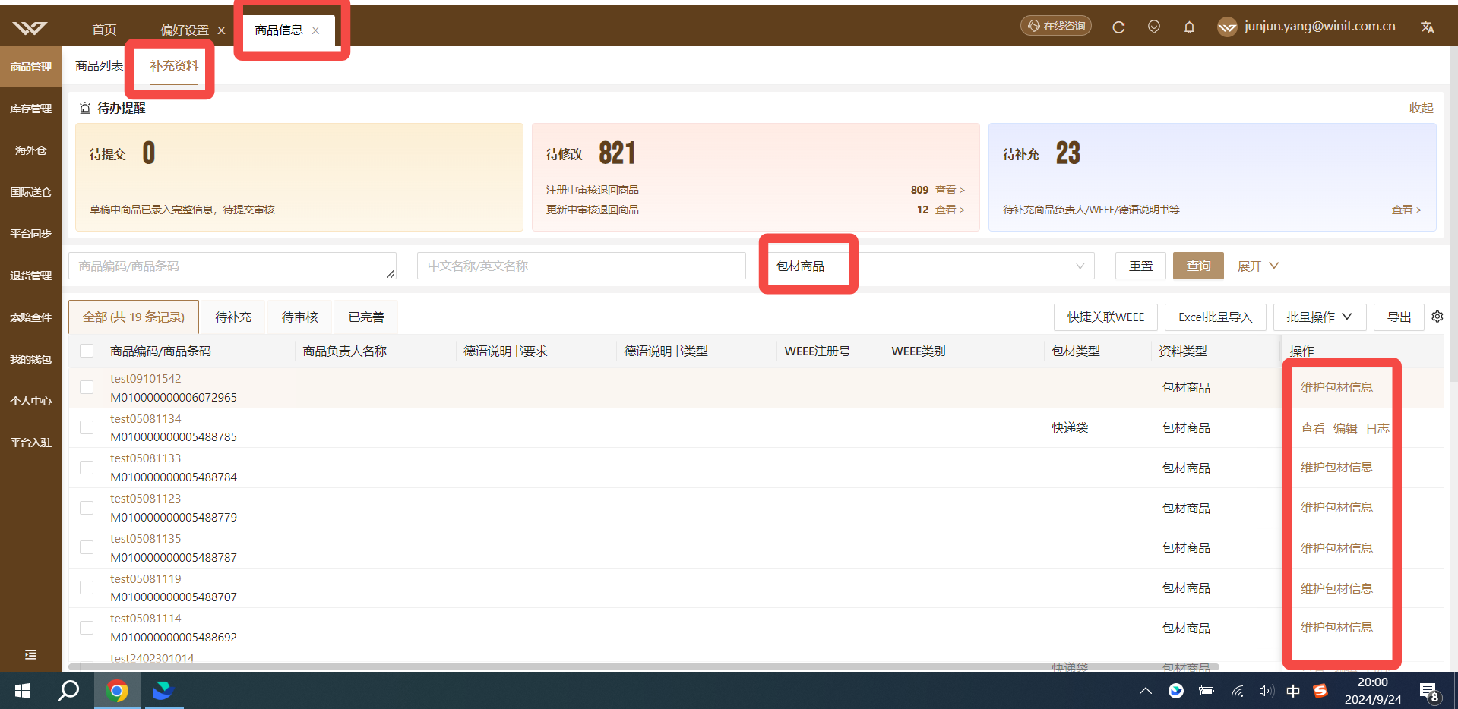This screenshot has width=1458, height=709.
Task: Open the blue bird app in taskbar
Action: pyautogui.click(x=163, y=691)
